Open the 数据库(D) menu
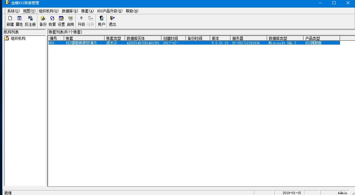Screen dimensions: 355x195 70,11
